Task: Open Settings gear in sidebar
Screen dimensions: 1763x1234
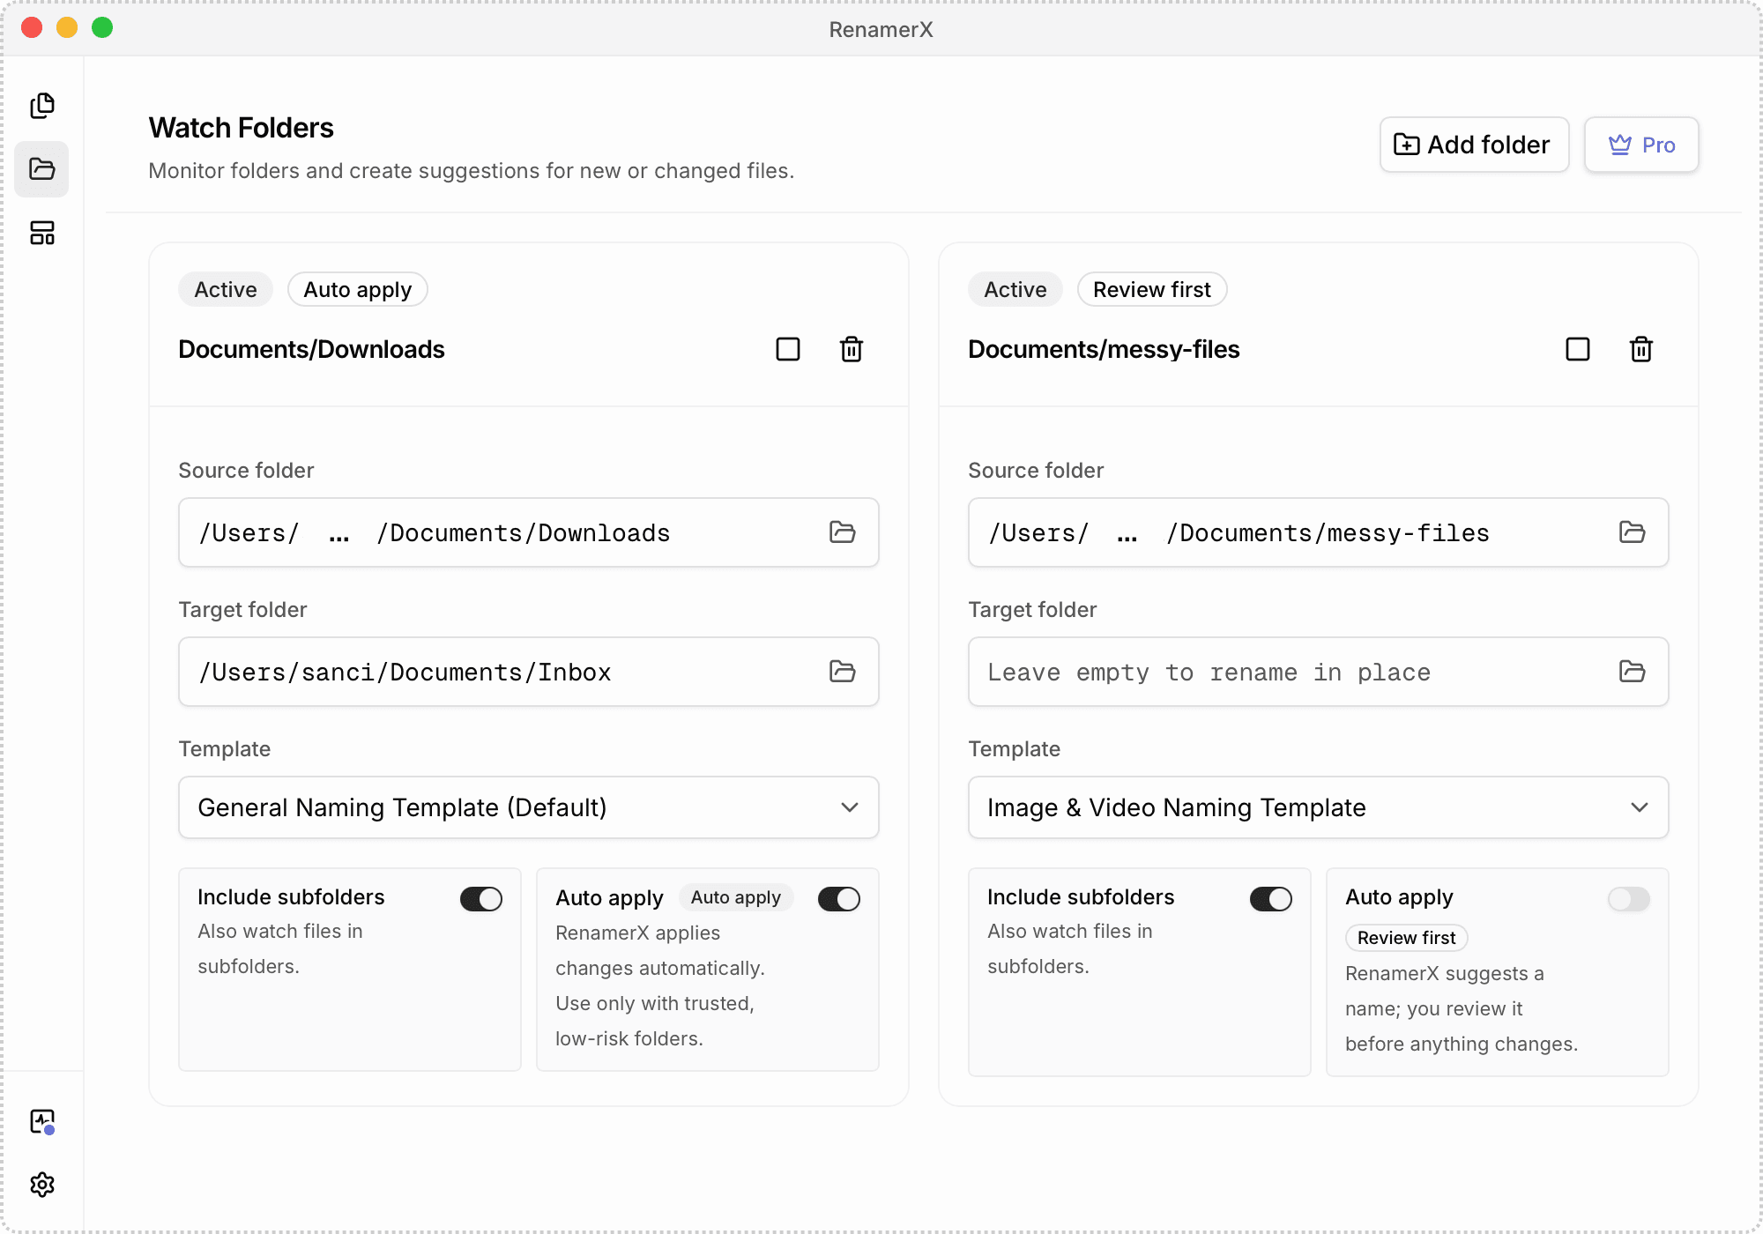Action: pos(41,1185)
